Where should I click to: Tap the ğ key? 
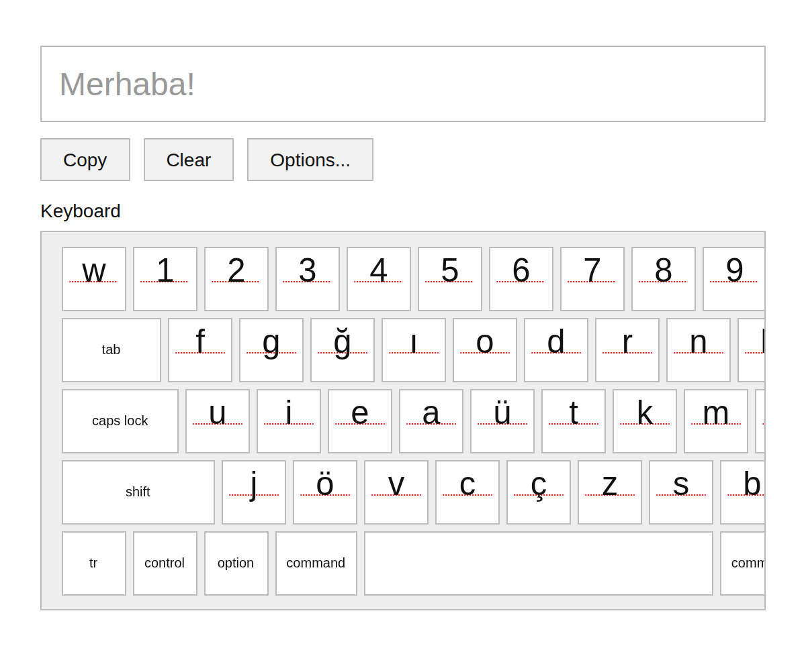tap(343, 350)
